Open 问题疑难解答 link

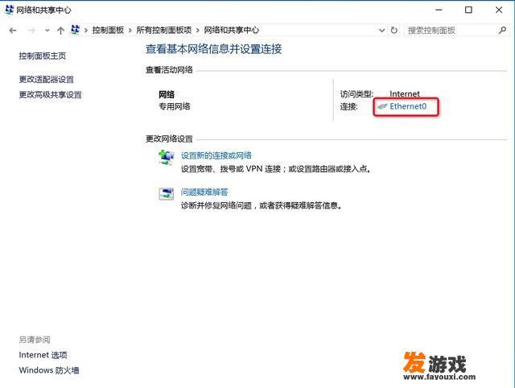(x=204, y=192)
